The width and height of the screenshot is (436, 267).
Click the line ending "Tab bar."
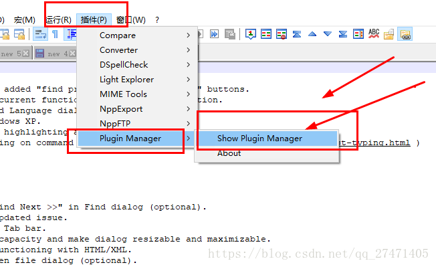(x=23, y=228)
